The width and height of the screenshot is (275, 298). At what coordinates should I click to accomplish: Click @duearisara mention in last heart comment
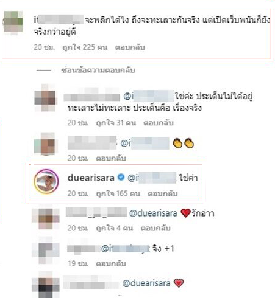[146, 283]
